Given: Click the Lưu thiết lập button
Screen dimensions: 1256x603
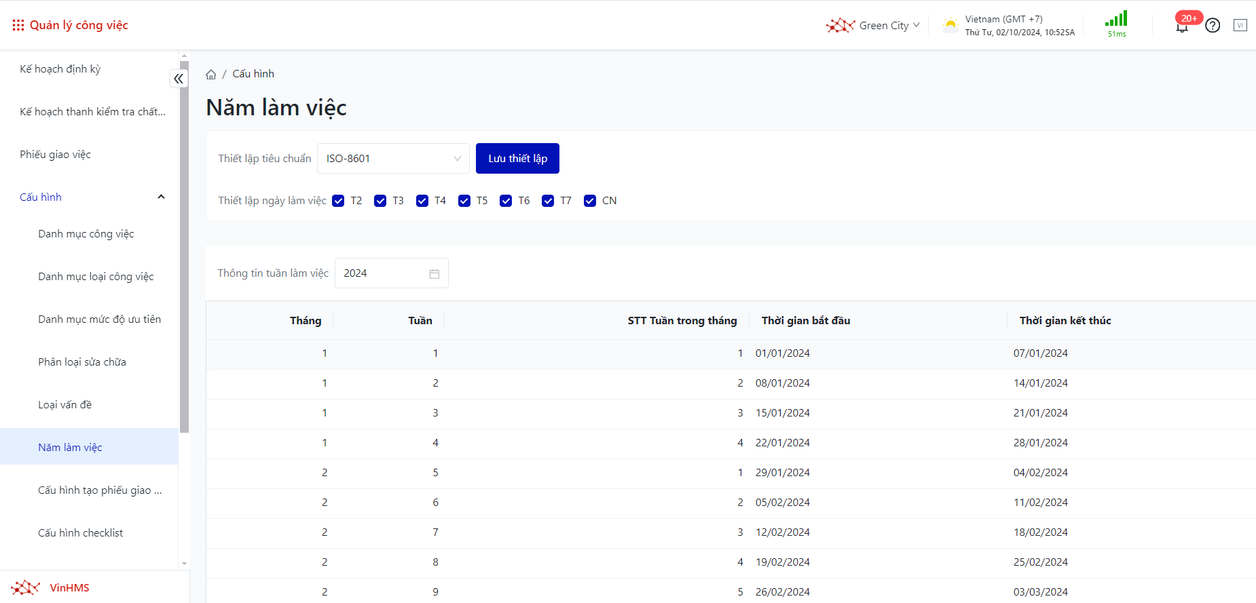Looking at the screenshot, I should (x=517, y=159).
